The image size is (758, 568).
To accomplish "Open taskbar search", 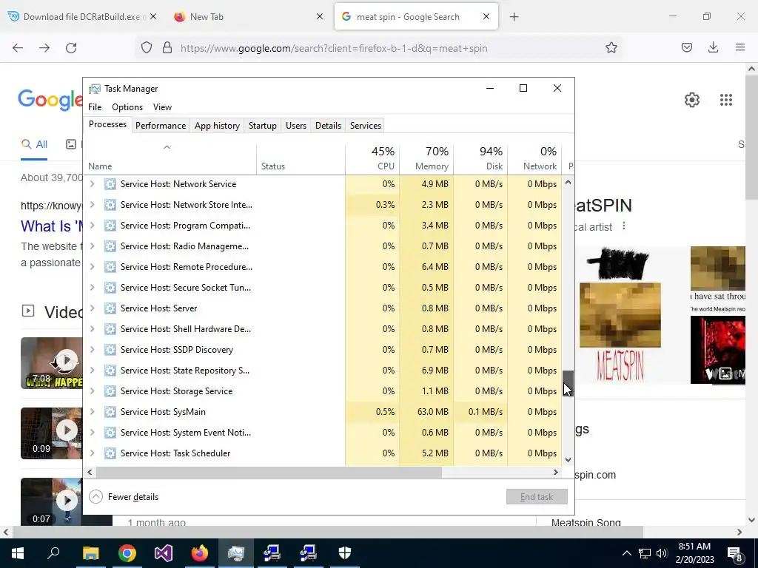I will (53, 553).
